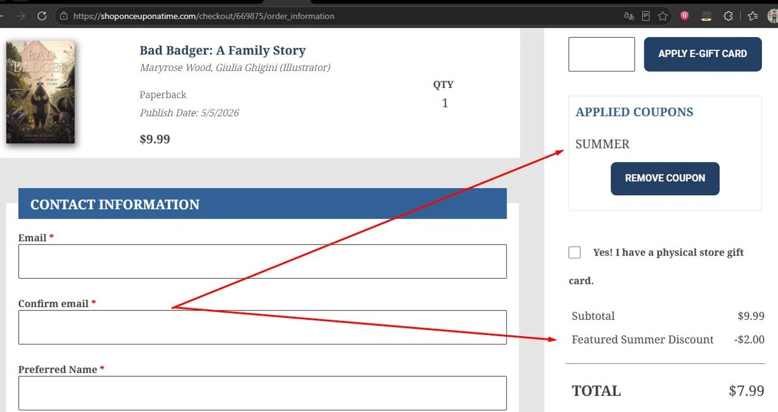Focus the e-gift card code field
Image resolution: width=778 pixels, height=412 pixels.
[x=602, y=54]
